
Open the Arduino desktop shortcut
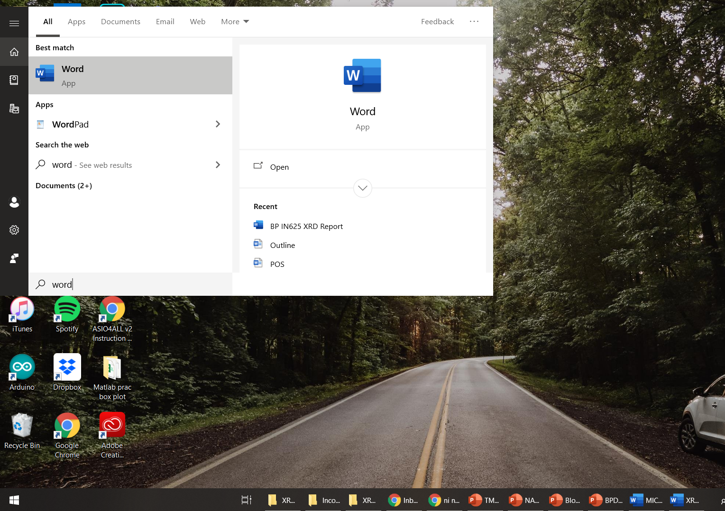(x=22, y=373)
